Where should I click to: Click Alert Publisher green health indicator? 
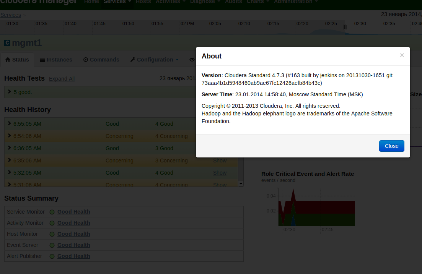pos(52,256)
